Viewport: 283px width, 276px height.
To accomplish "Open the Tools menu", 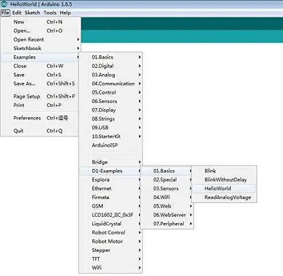I will (50, 13).
